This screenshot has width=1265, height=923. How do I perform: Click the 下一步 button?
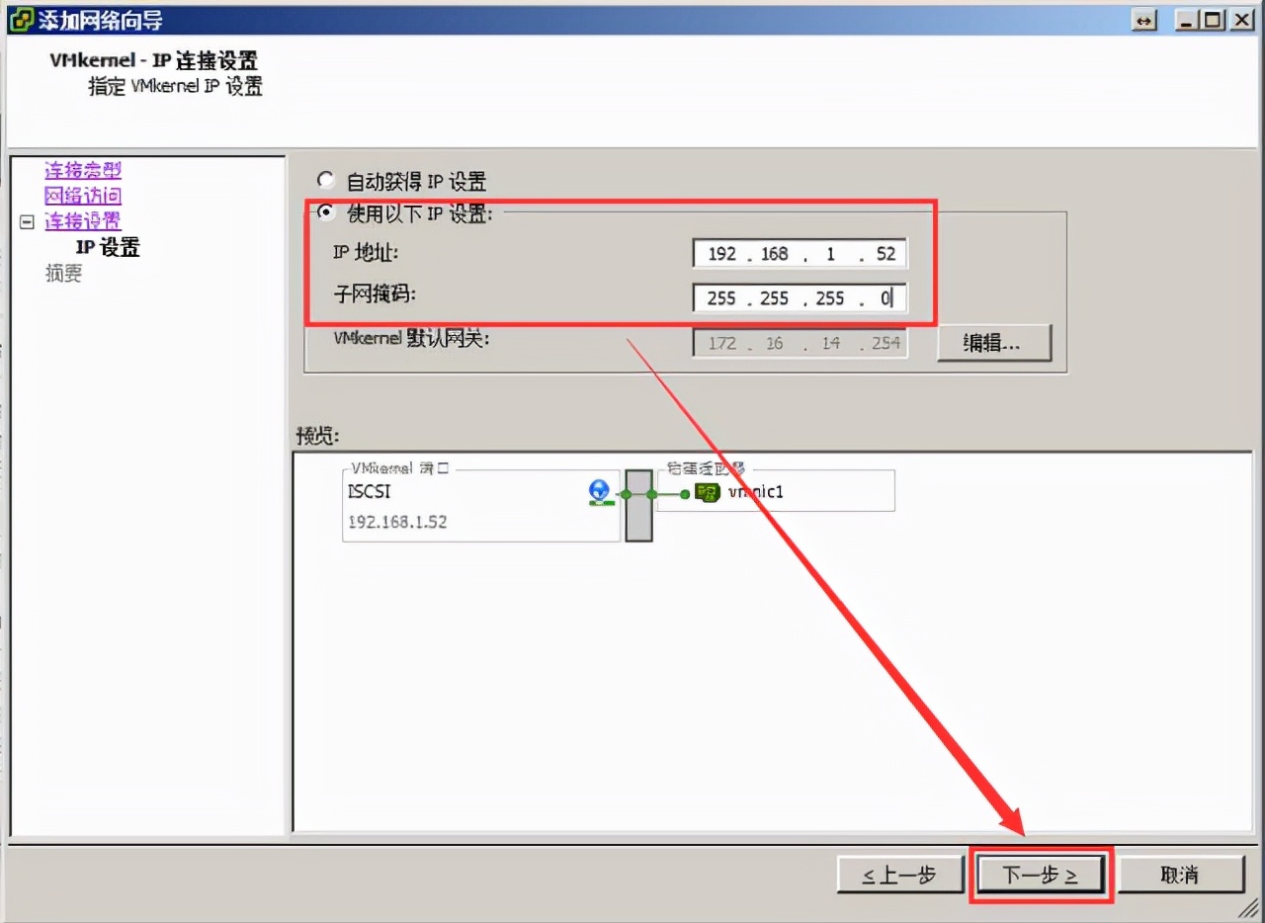(1041, 874)
